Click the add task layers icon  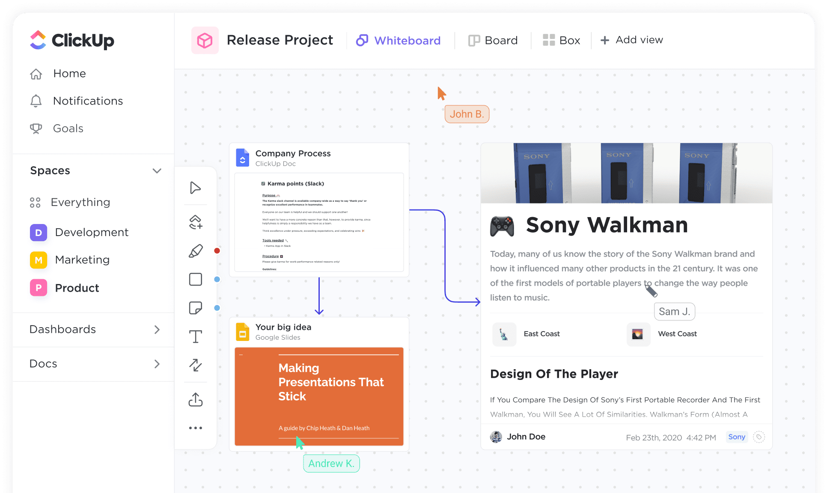[196, 222]
